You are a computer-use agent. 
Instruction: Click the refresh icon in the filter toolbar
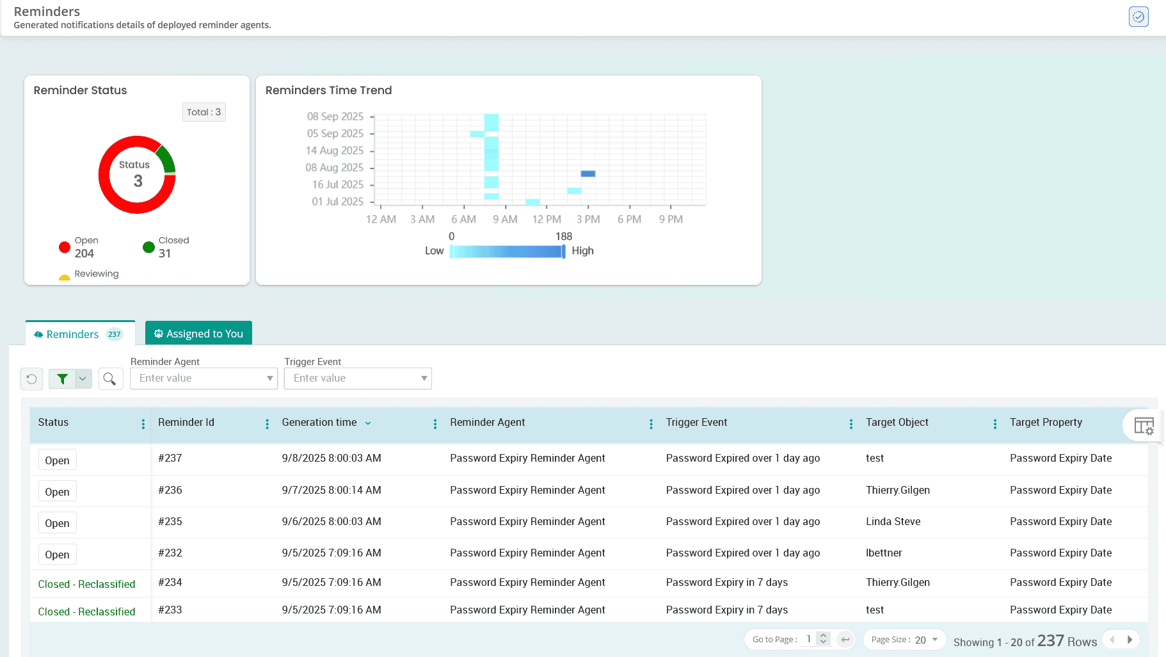tap(31, 379)
